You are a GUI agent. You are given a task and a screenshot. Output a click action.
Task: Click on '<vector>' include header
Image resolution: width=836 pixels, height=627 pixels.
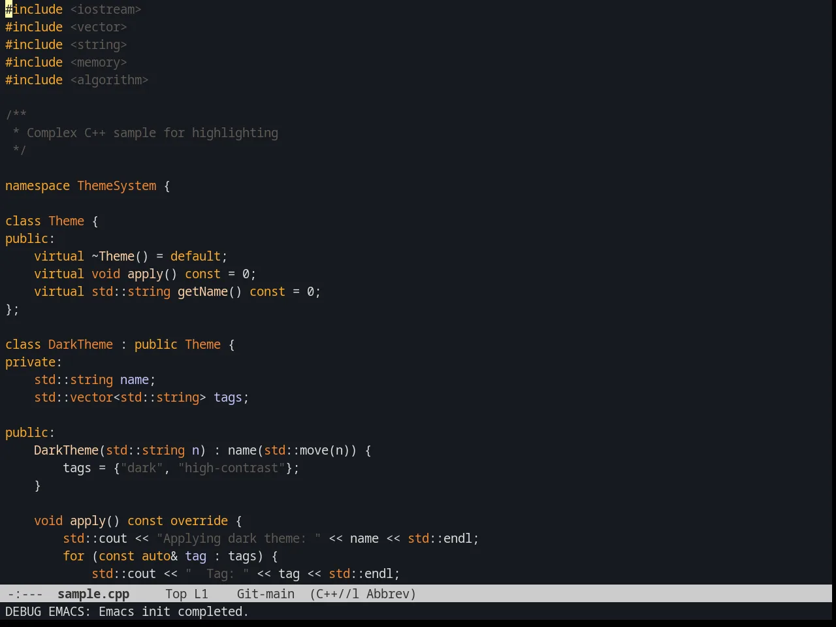tap(99, 27)
